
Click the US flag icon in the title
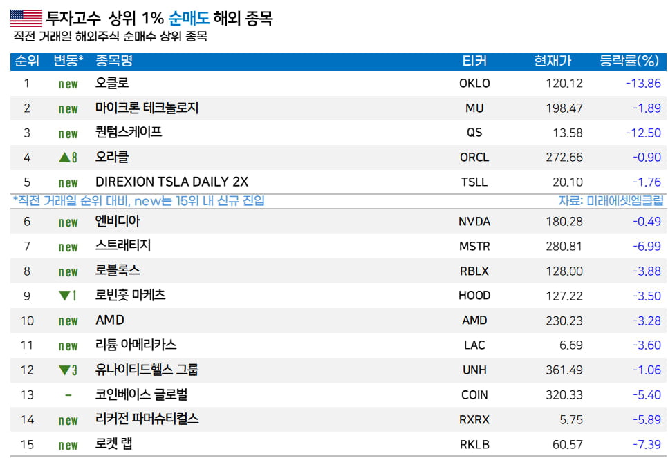point(26,18)
